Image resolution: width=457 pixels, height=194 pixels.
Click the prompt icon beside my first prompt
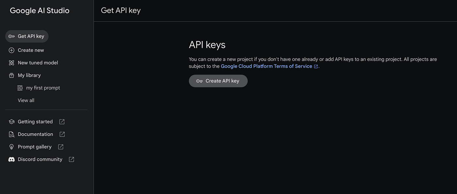click(x=20, y=88)
